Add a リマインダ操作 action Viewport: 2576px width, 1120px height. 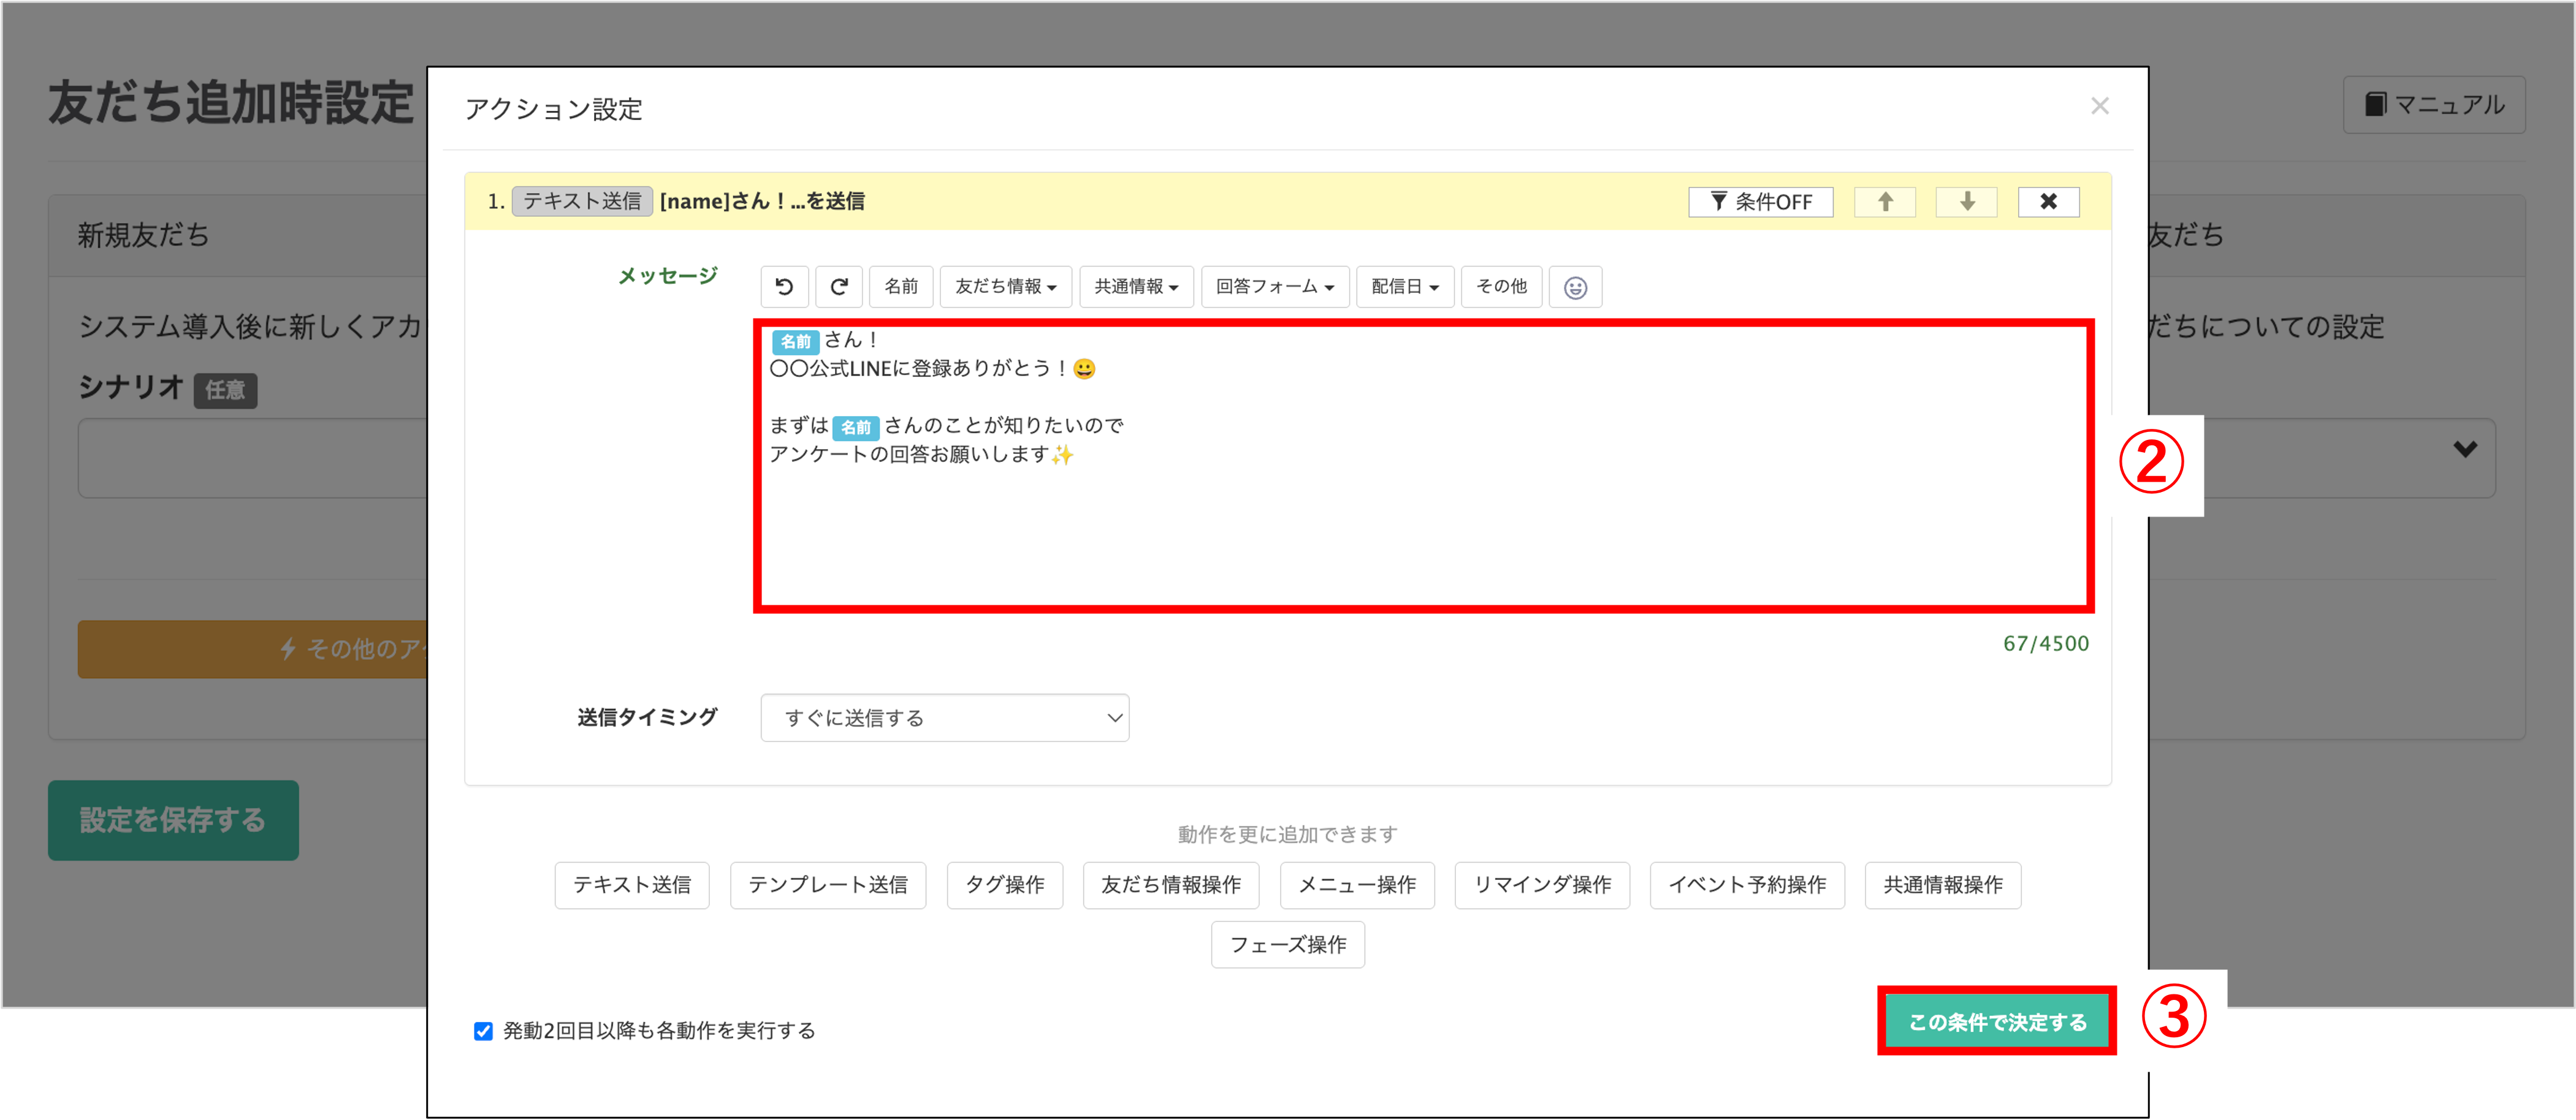coord(1542,885)
